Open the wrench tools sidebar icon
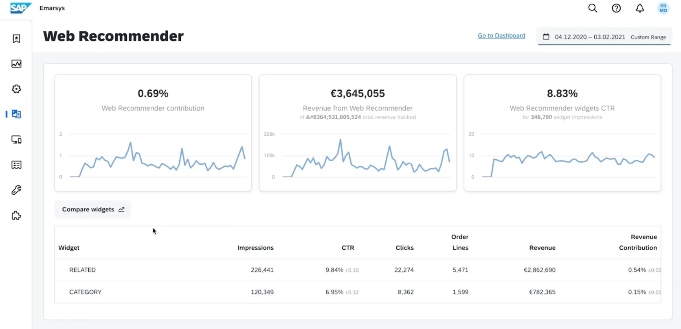Image resolution: width=681 pixels, height=329 pixels. pos(16,190)
